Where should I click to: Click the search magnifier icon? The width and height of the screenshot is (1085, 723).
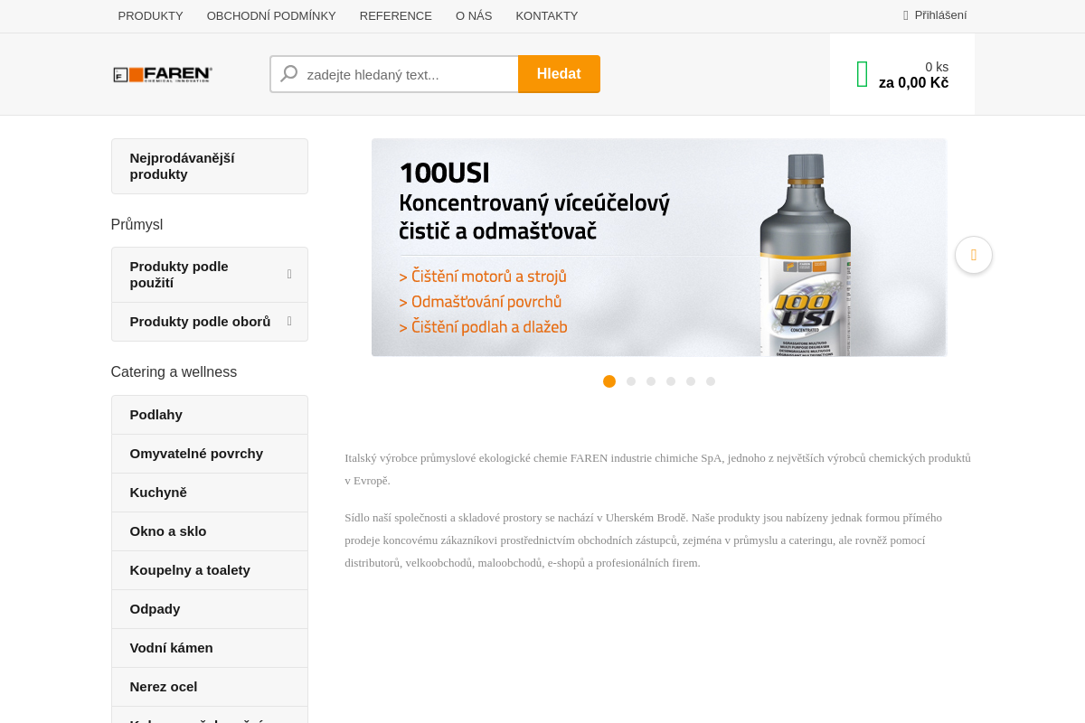(288, 73)
